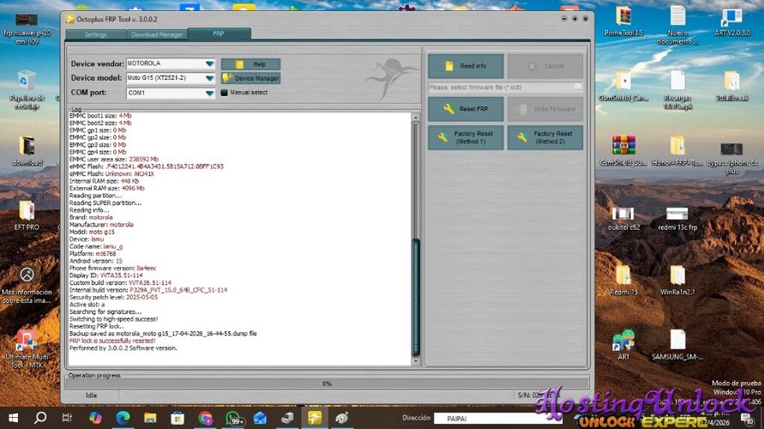Open File Explorer from taskbar
This screenshot has height=429, width=764.
tap(150, 418)
